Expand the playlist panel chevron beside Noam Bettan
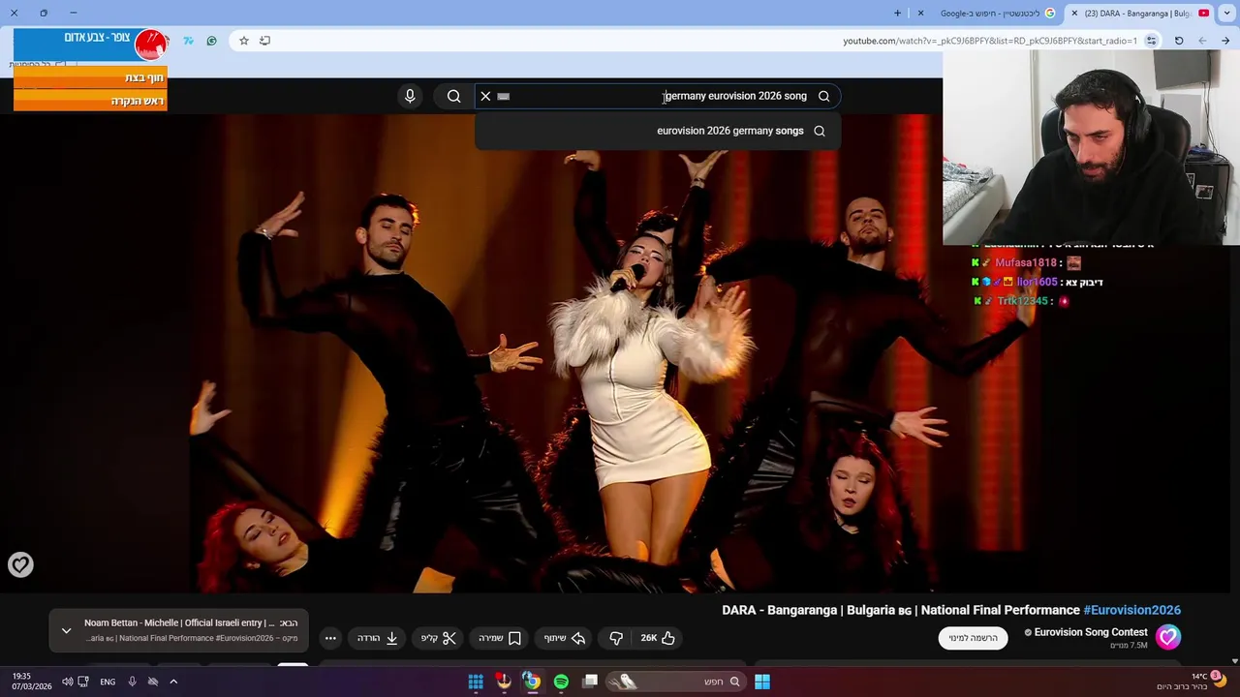 (67, 631)
